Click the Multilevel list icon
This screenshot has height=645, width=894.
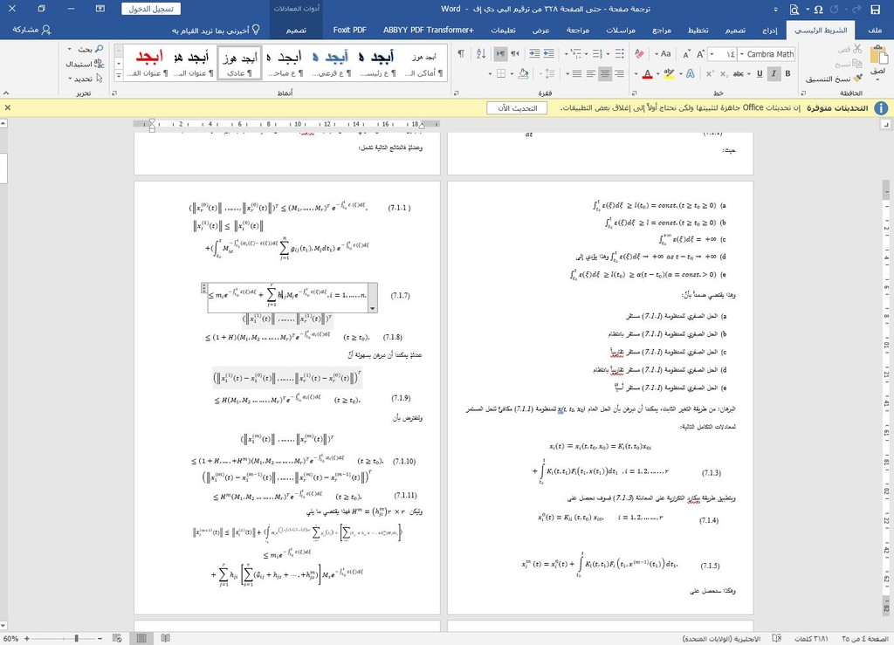tap(574, 54)
